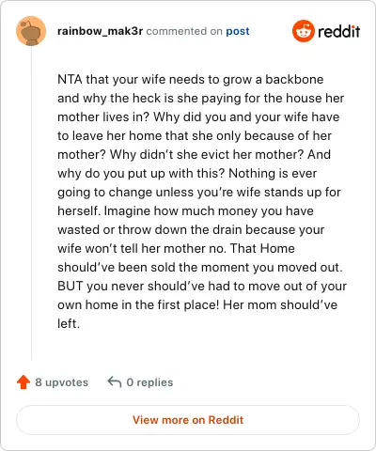Follow the blue "post" link

[238, 31]
